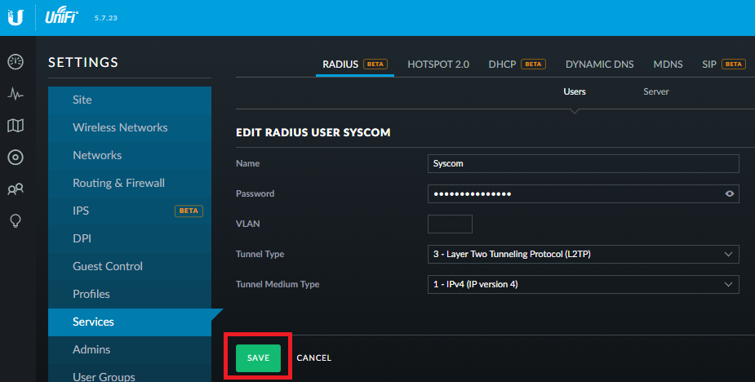Open the Insights lightbulb icon
This screenshot has height=382, width=755.
click(x=16, y=221)
